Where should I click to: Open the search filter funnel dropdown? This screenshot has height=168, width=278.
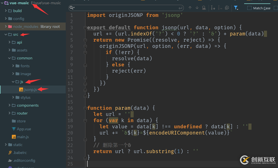(x=236, y=8)
